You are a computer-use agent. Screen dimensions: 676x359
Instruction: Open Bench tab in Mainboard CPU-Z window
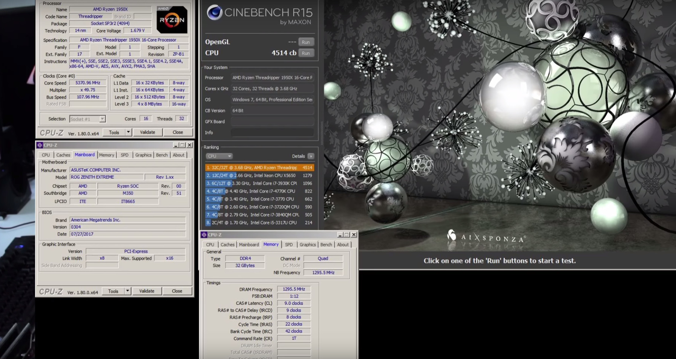162,155
